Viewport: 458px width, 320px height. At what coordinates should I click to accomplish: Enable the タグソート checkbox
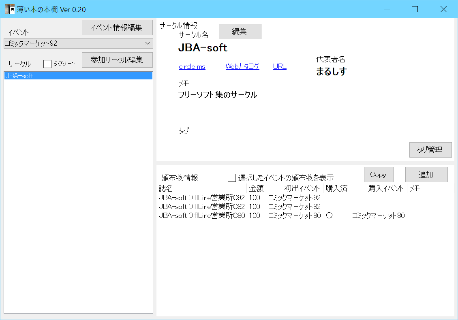coord(47,64)
